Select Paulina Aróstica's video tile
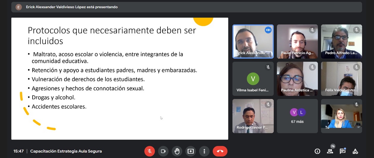The image size is (374, 158). point(297,79)
